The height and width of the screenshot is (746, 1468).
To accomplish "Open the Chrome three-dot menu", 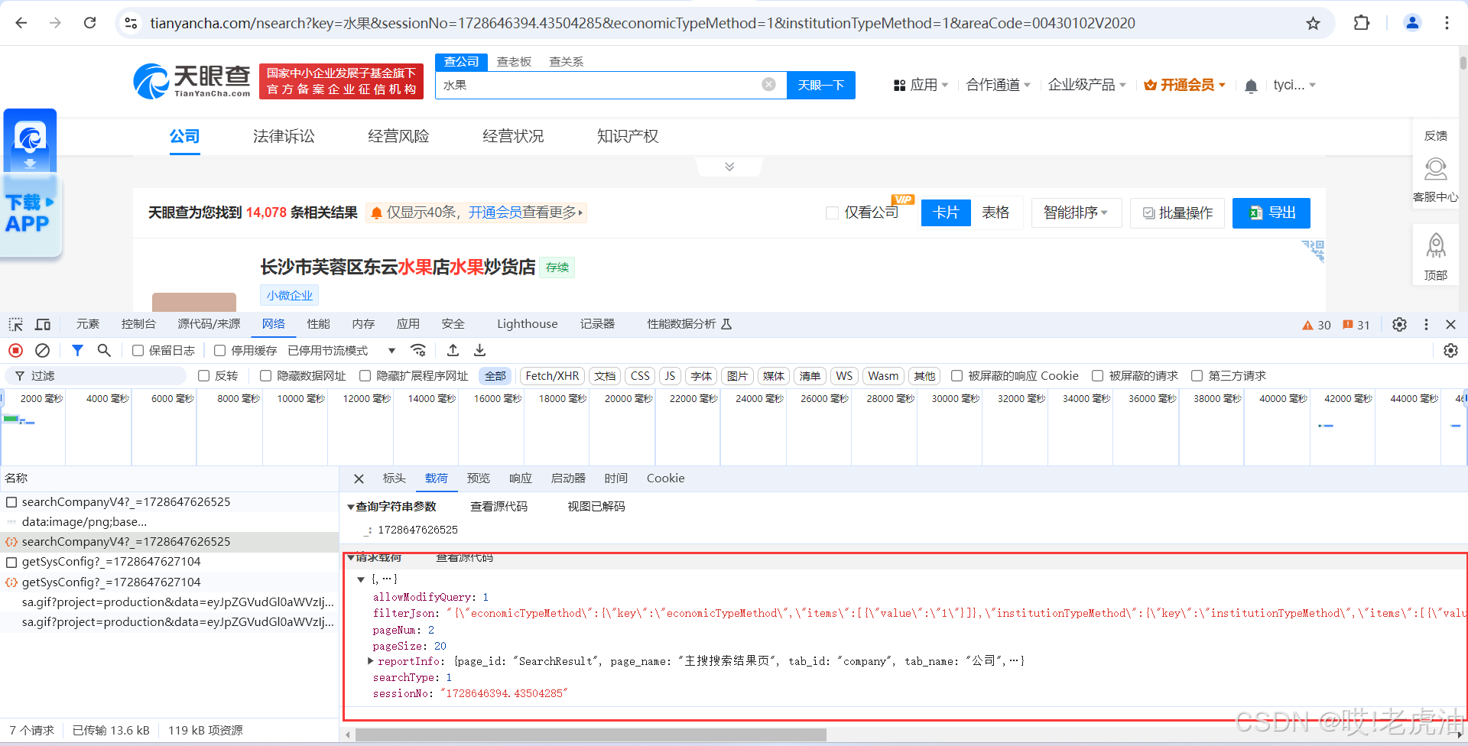I will pyautogui.click(x=1447, y=23).
